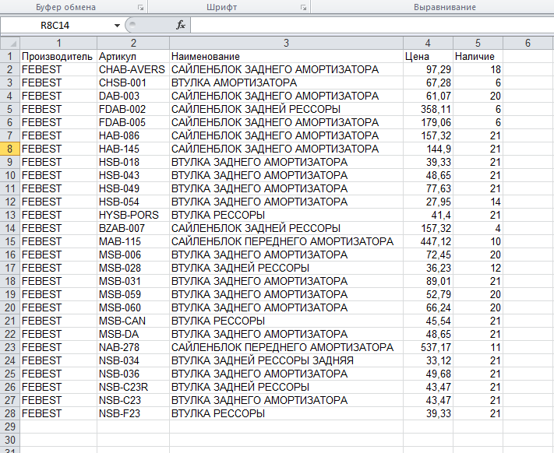Select cell with article FDAB-005
The image size is (554, 453).
pos(133,122)
